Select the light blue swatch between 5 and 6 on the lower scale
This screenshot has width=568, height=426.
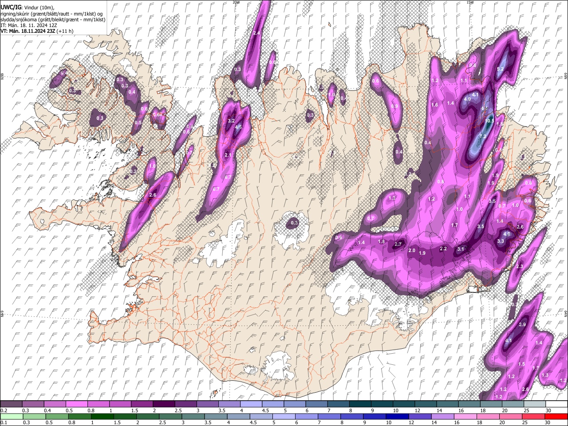tap(284, 416)
